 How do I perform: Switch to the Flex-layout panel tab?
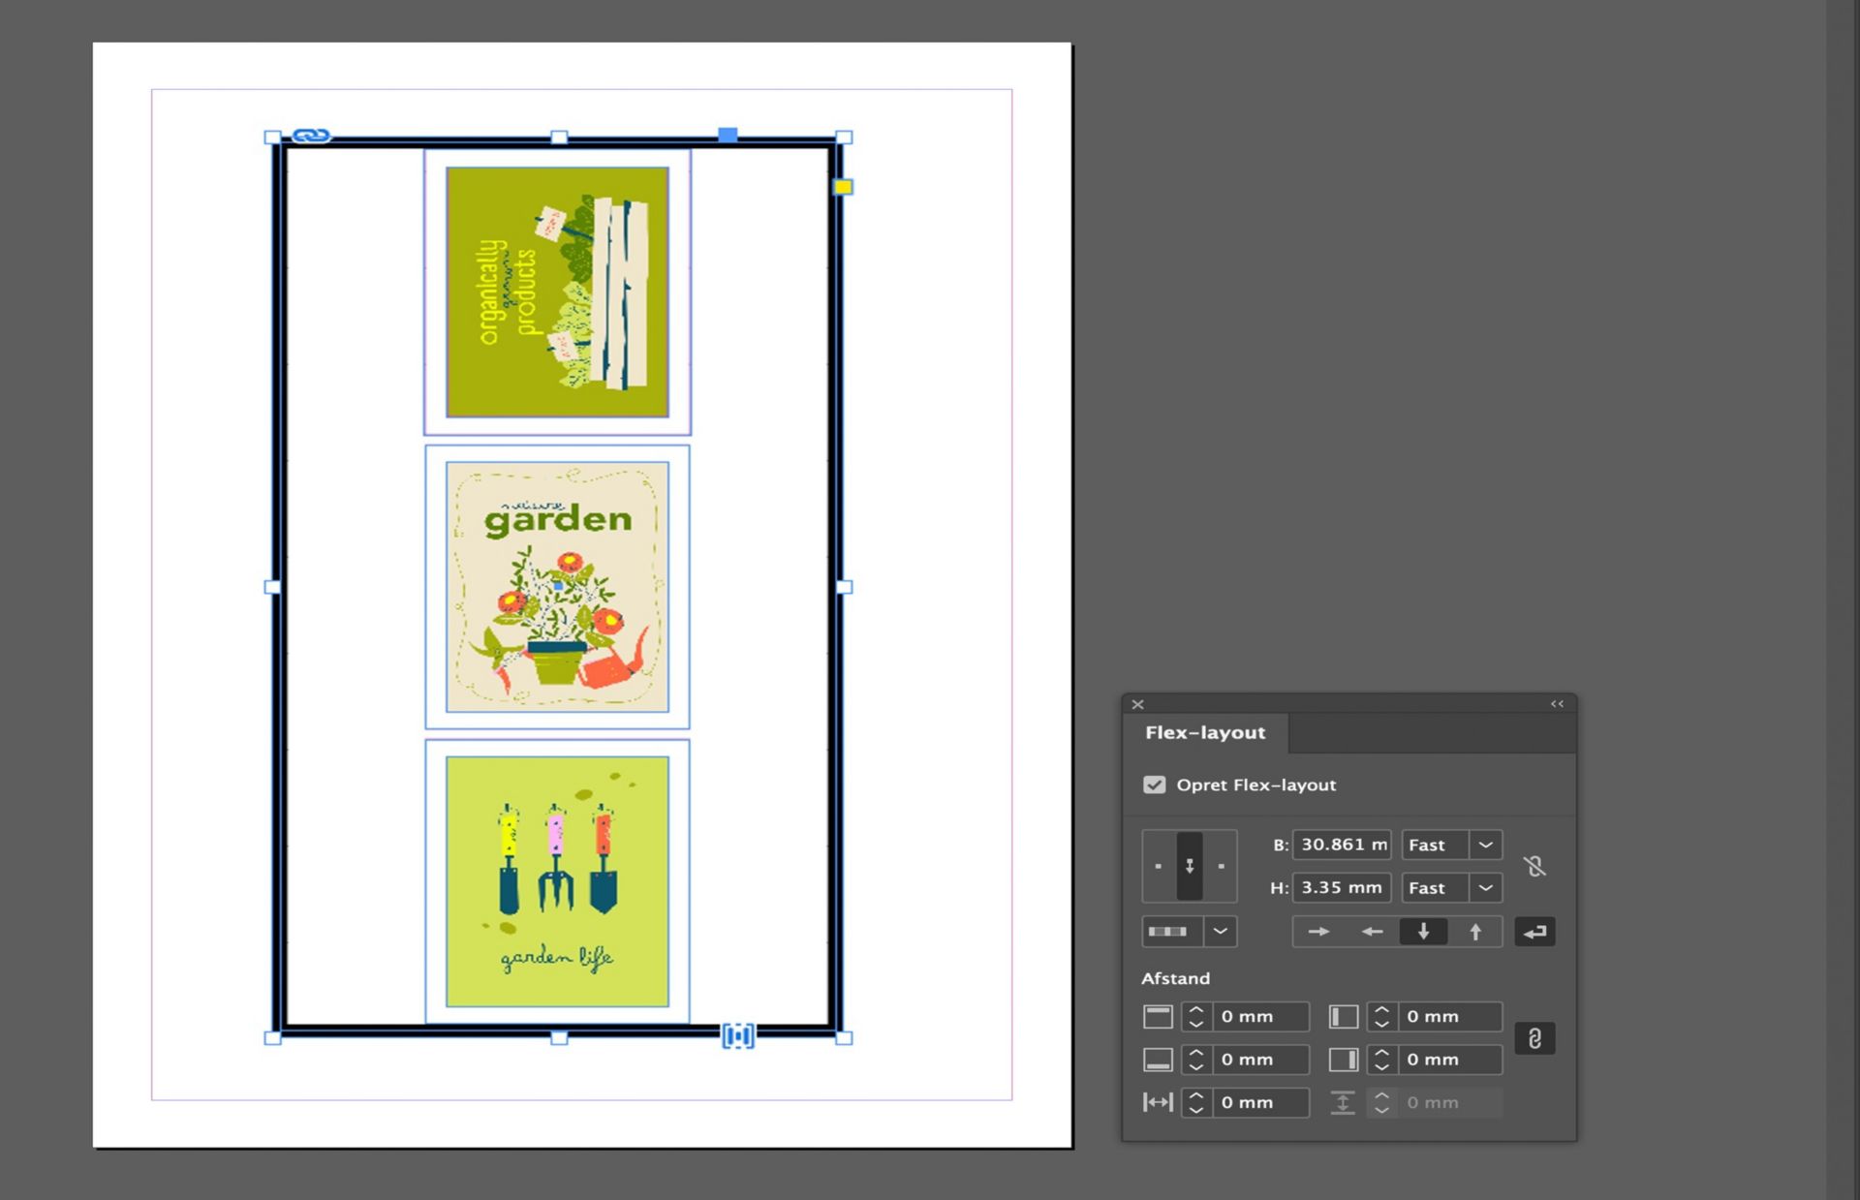(x=1204, y=733)
